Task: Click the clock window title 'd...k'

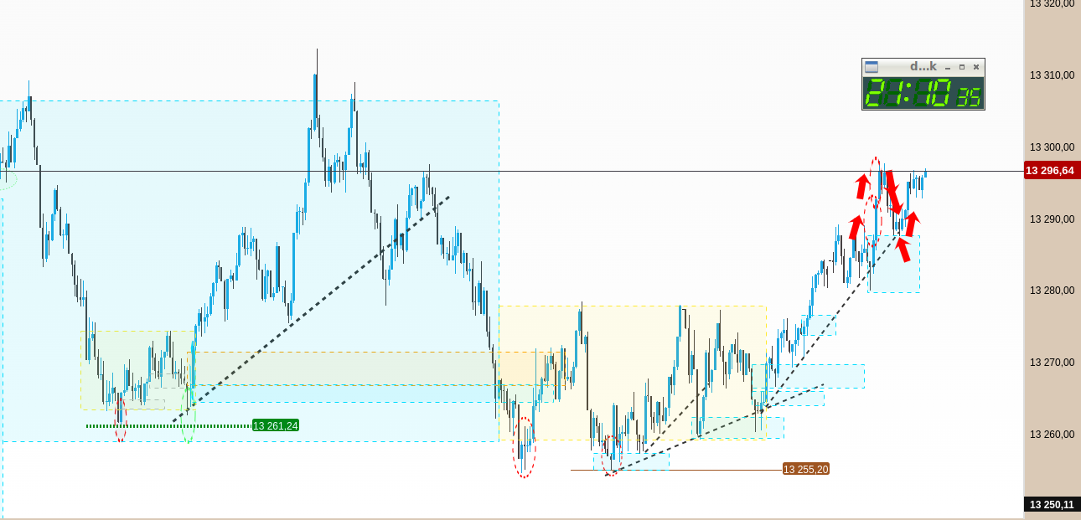Action: tap(923, 66)
